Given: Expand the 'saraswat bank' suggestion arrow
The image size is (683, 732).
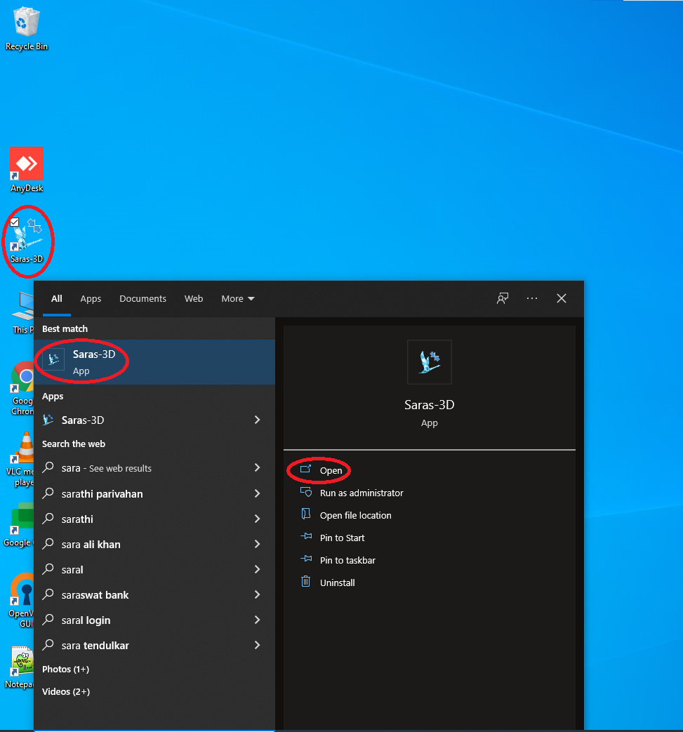Looking at the screenshot, I should tap(257, 594).
